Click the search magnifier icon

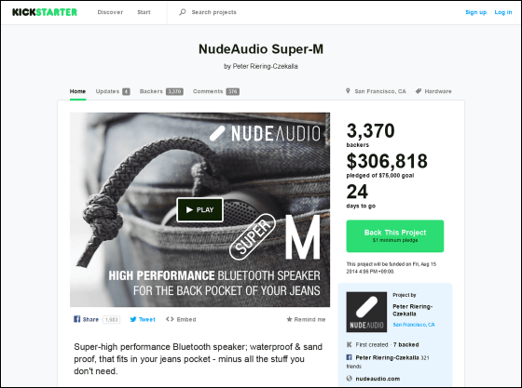[183, 12]
